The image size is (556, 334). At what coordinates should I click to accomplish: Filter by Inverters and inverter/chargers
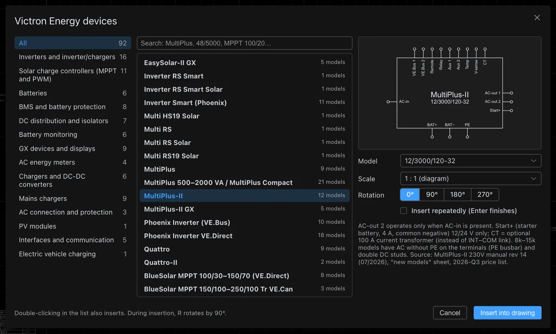[73, 57]
